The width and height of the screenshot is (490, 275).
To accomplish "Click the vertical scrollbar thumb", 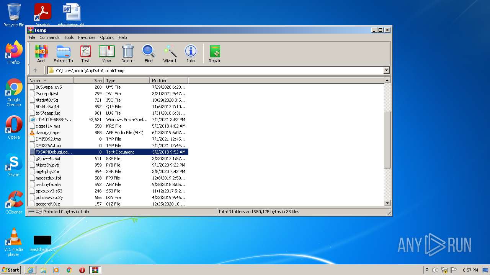I will coord(387,140).
